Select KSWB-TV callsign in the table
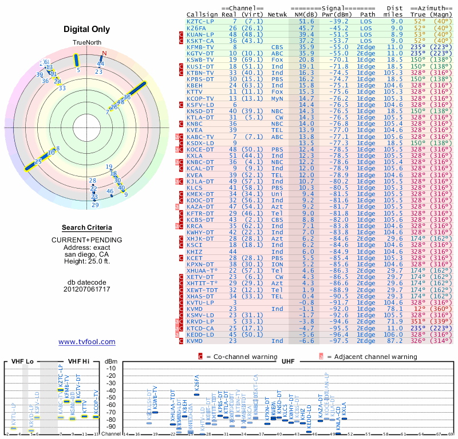458x439 pixels. pyautogui.click(x=200, y=60)
